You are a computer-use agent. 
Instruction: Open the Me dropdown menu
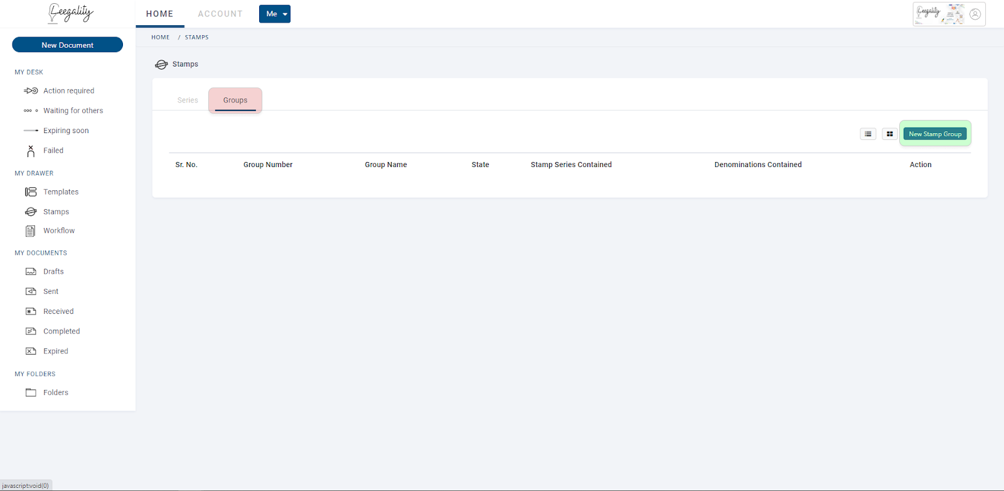pos(275,14)
